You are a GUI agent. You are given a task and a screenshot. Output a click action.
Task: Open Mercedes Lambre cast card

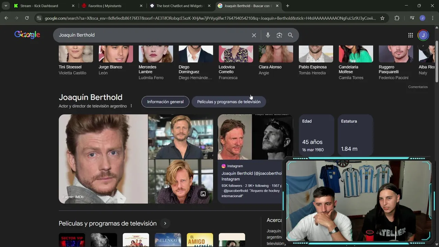tap(156, 63)
